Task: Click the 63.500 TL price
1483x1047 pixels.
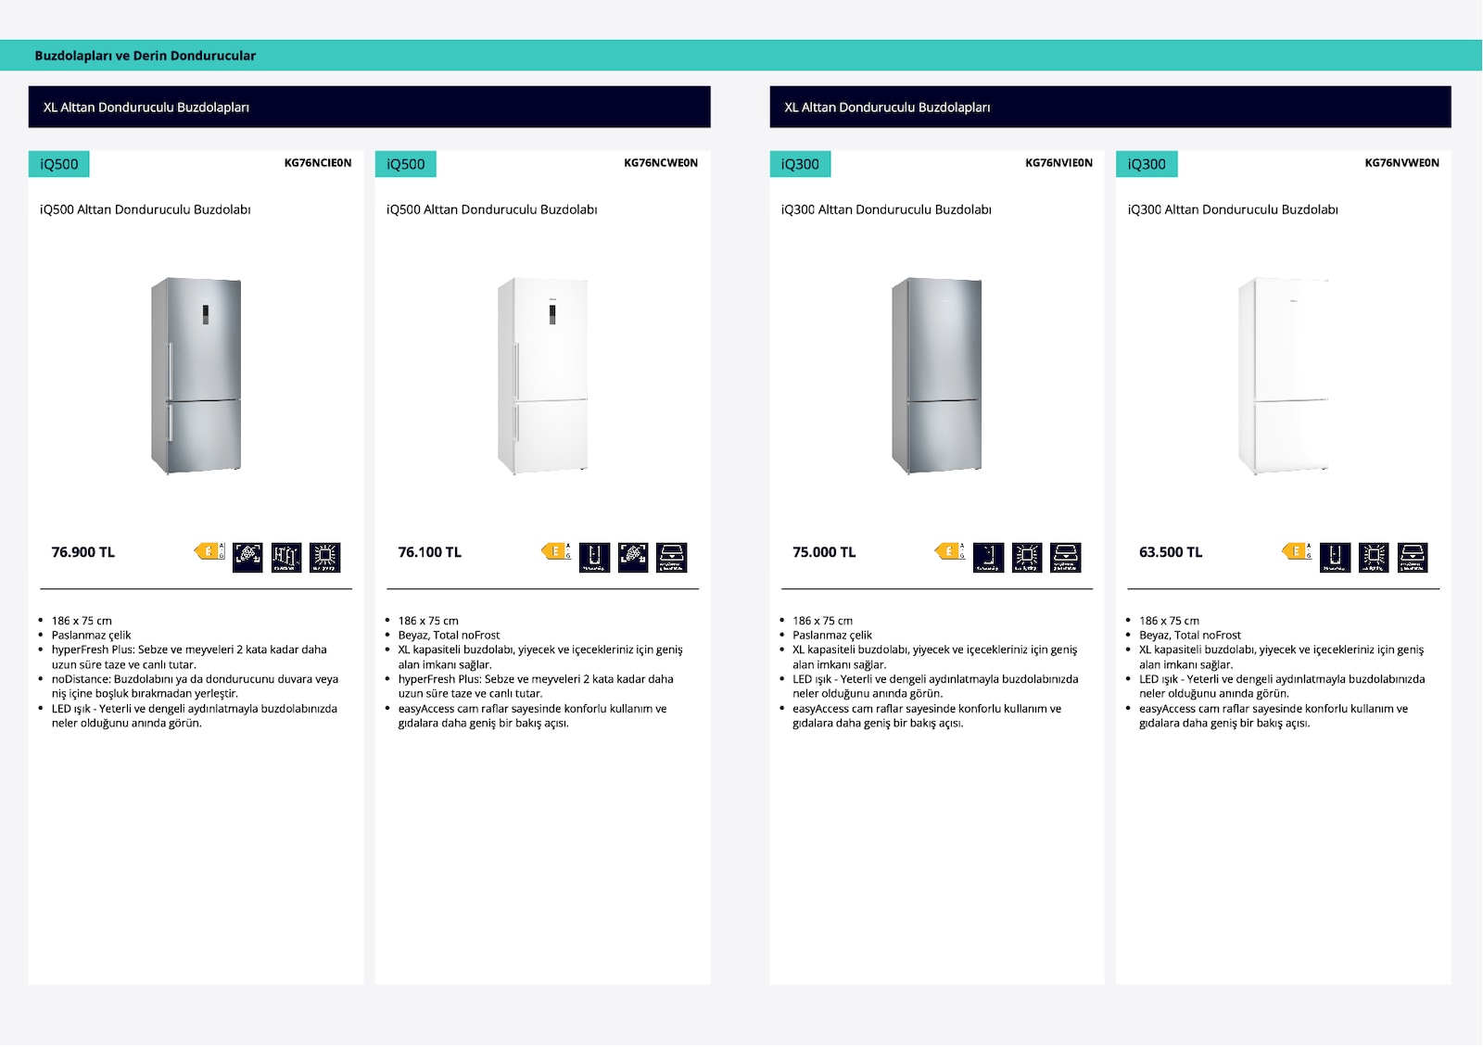Action: (1171, 552)
